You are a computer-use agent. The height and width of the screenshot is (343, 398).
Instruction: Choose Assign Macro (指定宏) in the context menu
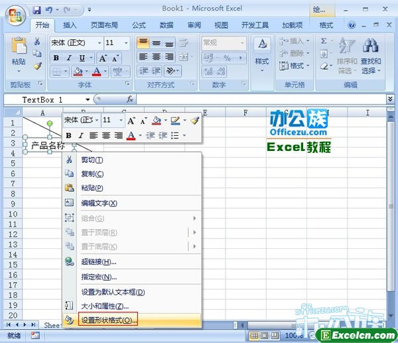point(132,277)
